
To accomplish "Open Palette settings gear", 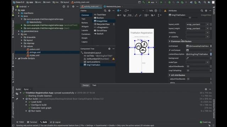I will [109, 11].
